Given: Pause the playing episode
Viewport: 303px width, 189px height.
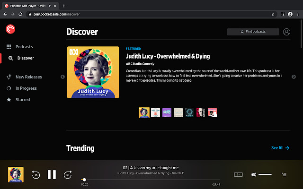Looking at the screenshot, I should [x=52, y=174].
